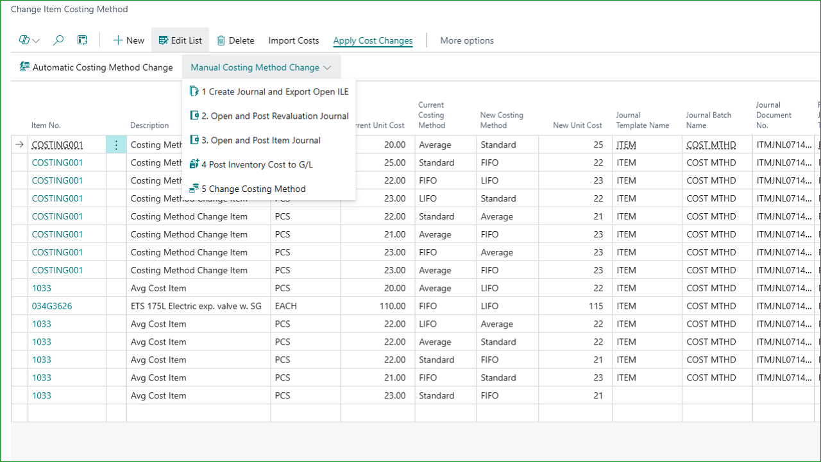Click the Delete trash icon
This screenshot has width=821, height=462.
click(x=221, y=40)
